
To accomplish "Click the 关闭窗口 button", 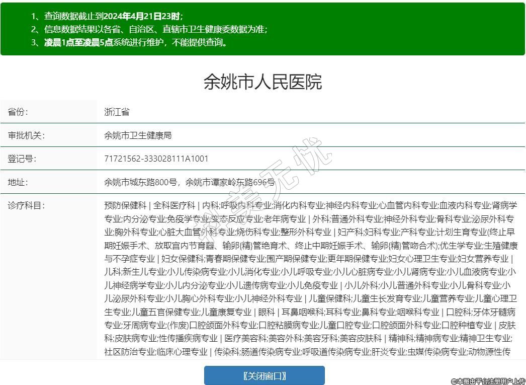I will [x=264, y=375].
